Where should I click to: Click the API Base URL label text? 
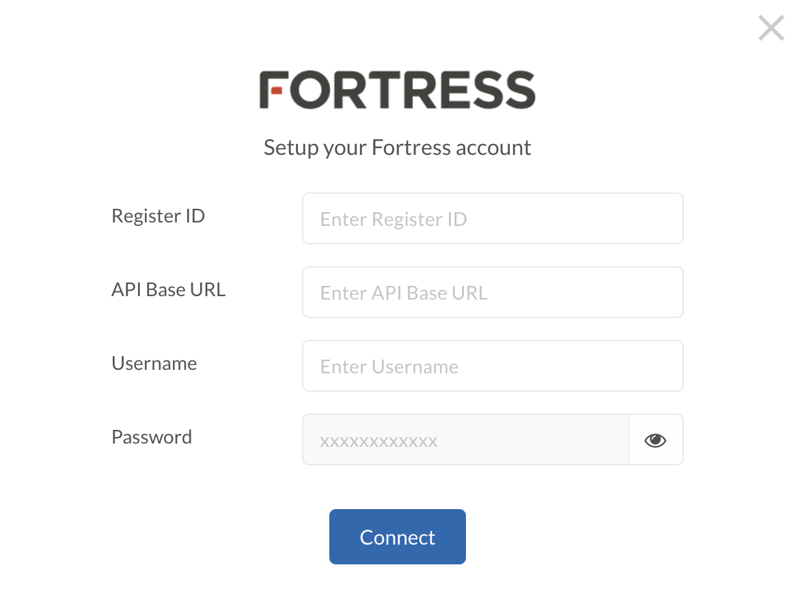tap(168, 289)
